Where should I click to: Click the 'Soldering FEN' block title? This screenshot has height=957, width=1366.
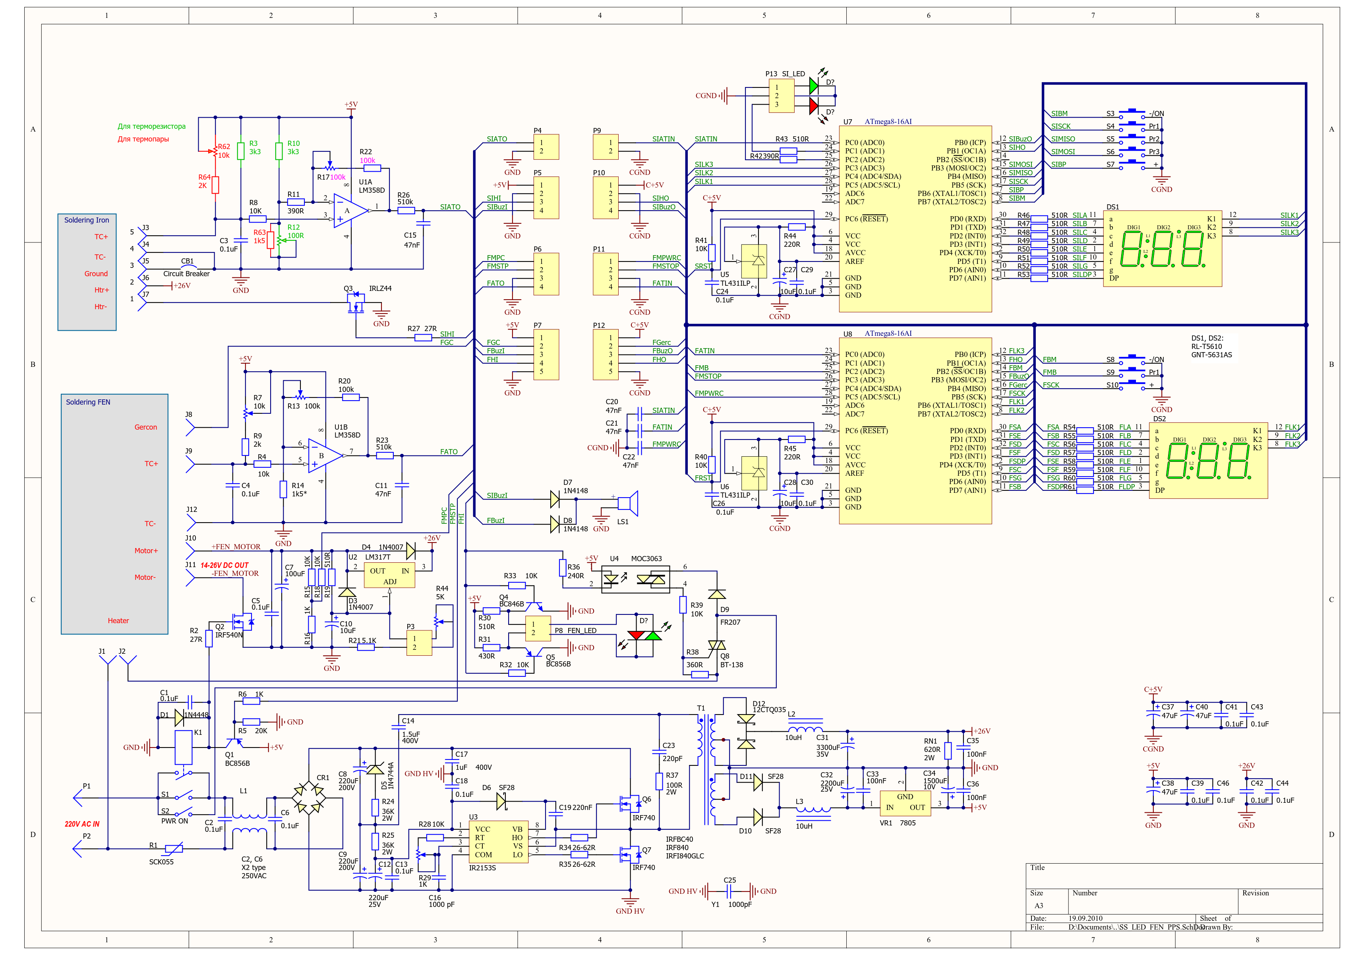coord(88,402)
